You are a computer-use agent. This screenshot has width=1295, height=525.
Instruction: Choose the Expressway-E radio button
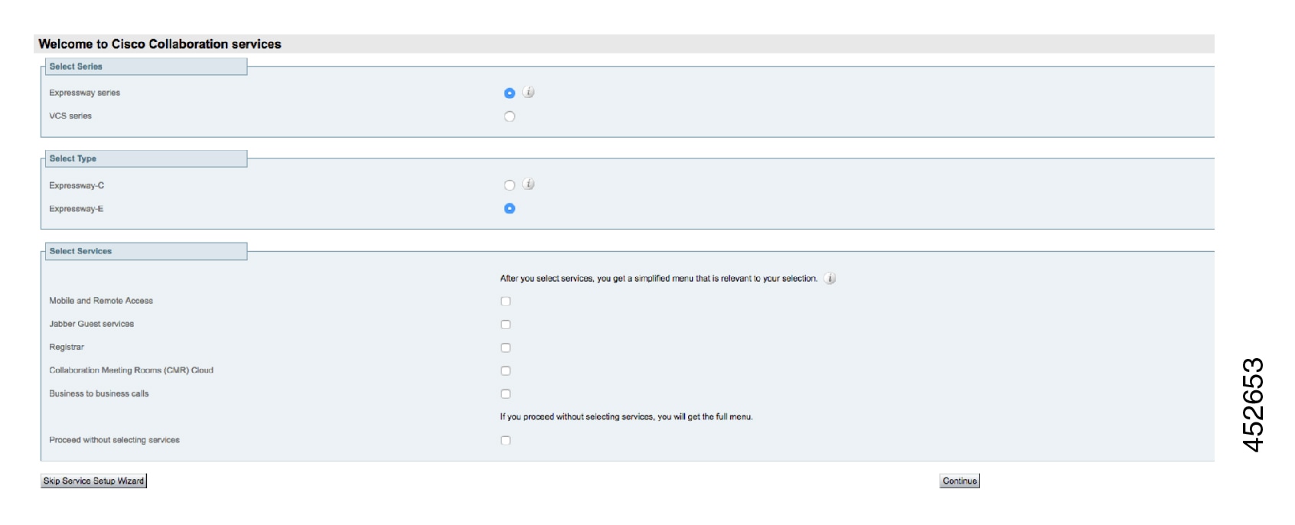click(510, 208)
